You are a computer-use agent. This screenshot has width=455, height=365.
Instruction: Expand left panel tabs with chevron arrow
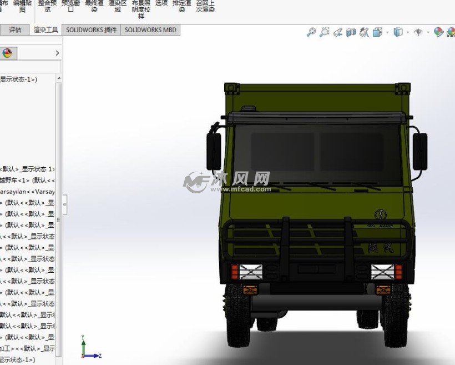click(57, 53)
